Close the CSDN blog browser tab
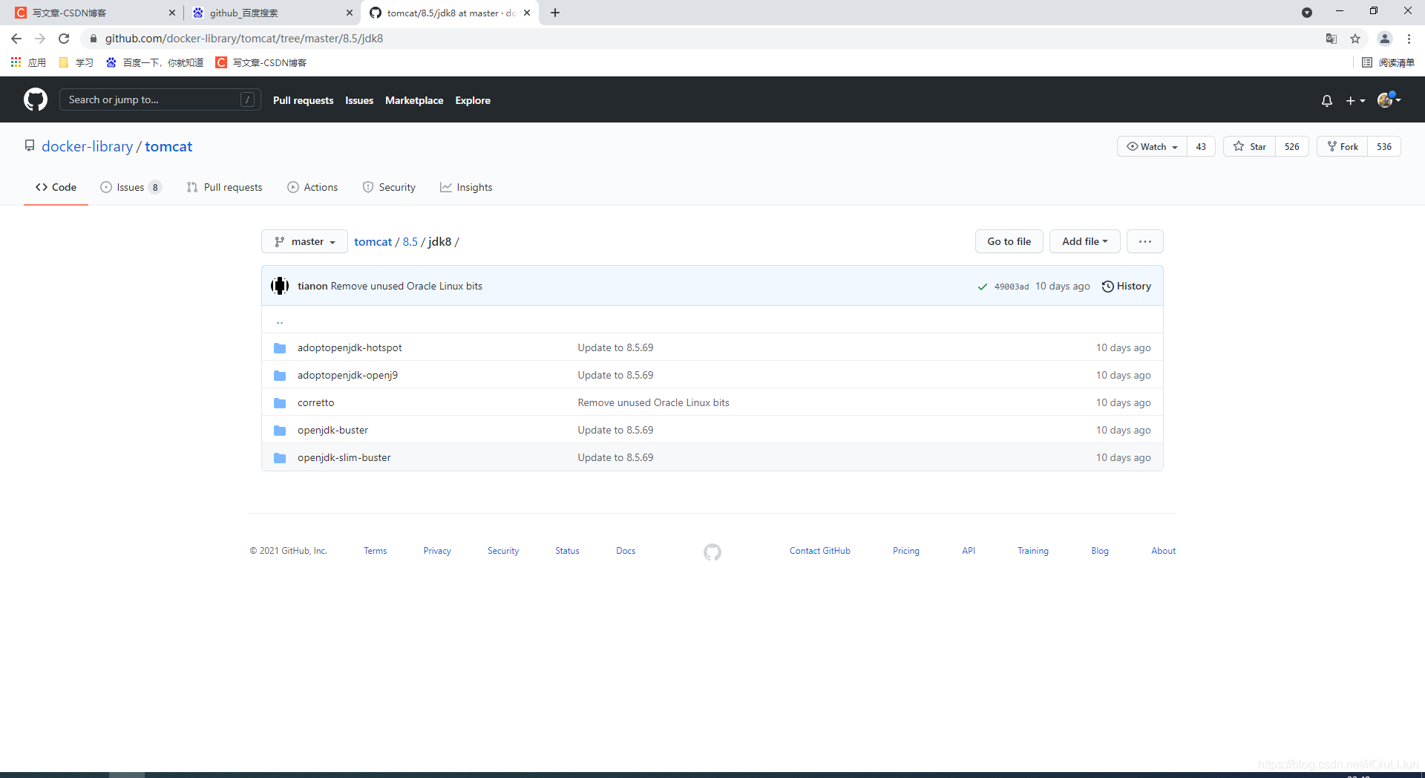This screenshot has width=1425, height=778. (x=172, y=13)
